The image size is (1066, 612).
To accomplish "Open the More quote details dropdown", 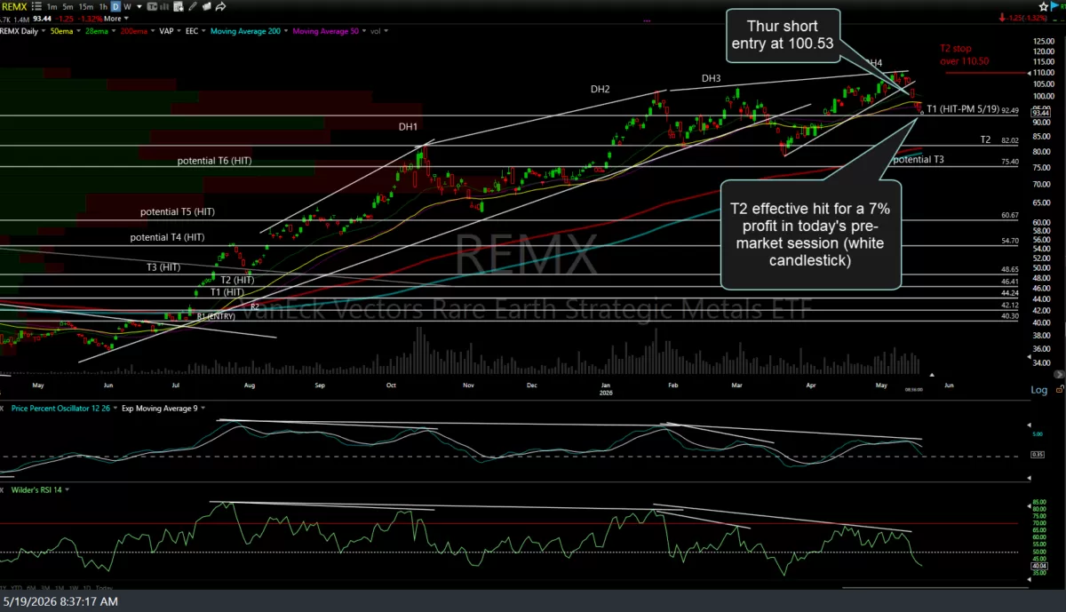I will pyautogui.click(x=116, y=19).
